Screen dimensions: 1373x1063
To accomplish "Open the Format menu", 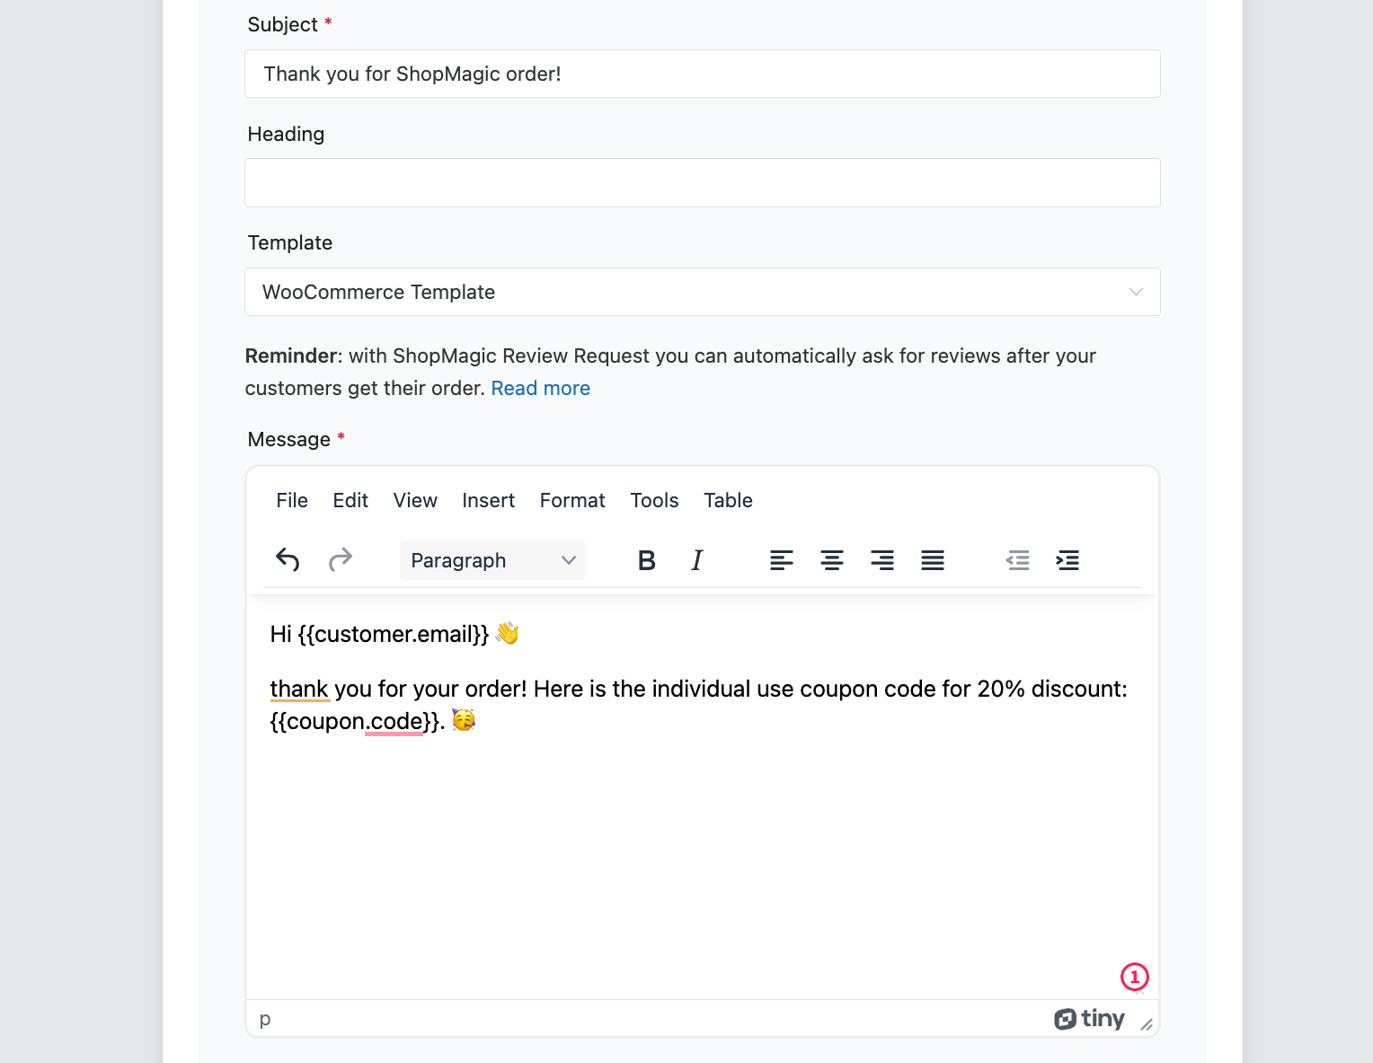I will click(x=572, y=500).
